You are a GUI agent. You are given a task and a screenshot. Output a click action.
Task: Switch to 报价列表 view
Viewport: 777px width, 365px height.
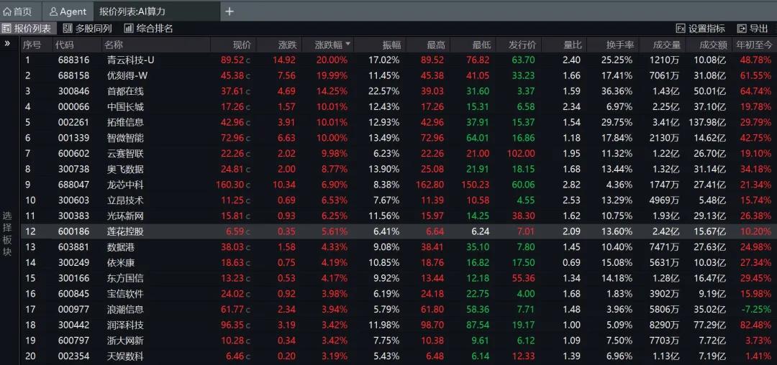(x=27, y=28)
